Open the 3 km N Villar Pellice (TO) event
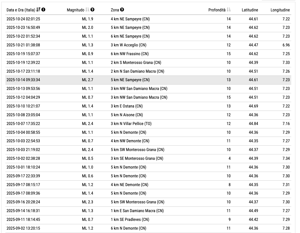300x233 pixels. [x=131, y=124]
